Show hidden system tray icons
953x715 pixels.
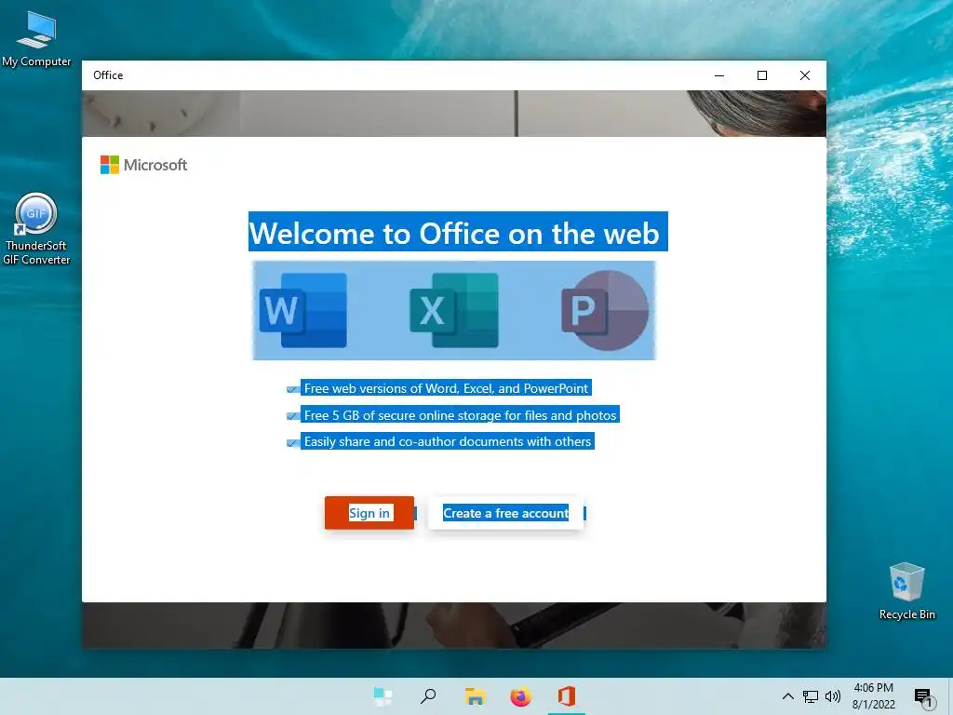[x=787, y=696]
